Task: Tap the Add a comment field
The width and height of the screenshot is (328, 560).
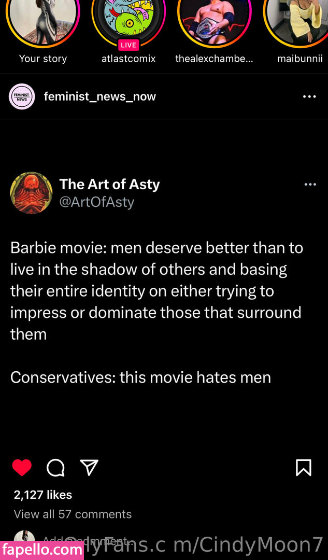Action: [84, 541]
